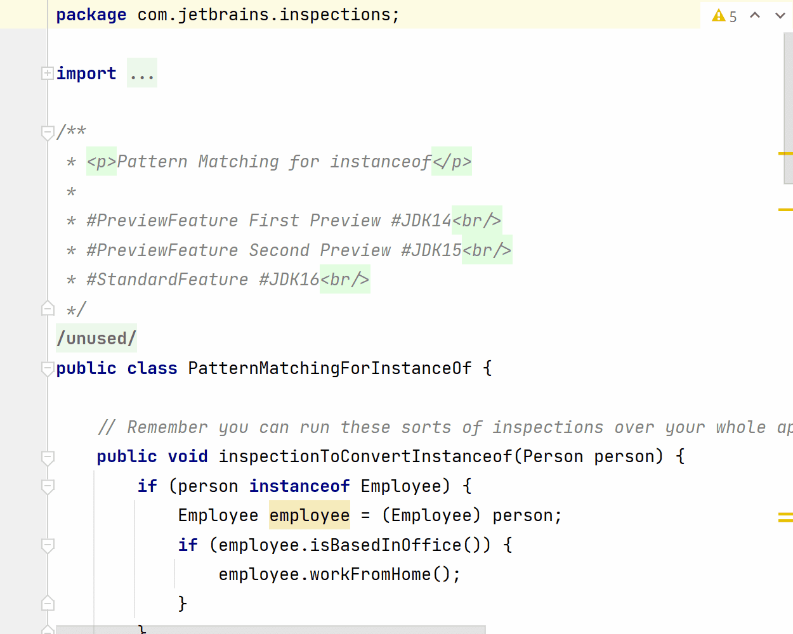Click the PatternMatchingForInstanceOf class name
793x634 pixels.
pyautogui.click(x=330, y=368)
